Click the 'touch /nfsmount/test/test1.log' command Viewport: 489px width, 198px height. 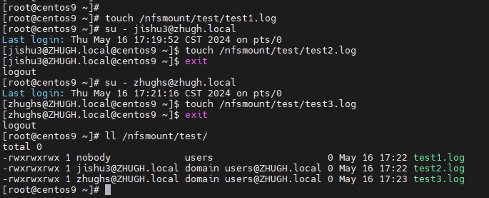pyautogui.click(x=191, y=18)
